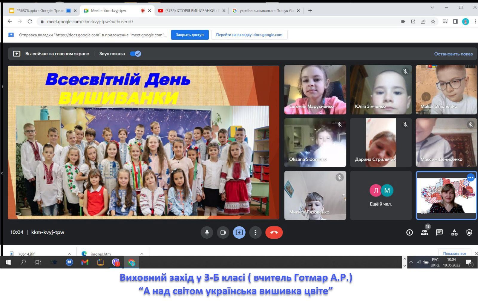This screenshot has width=478, height=301.
Task: Show the participants list panel
Action: 424,232
